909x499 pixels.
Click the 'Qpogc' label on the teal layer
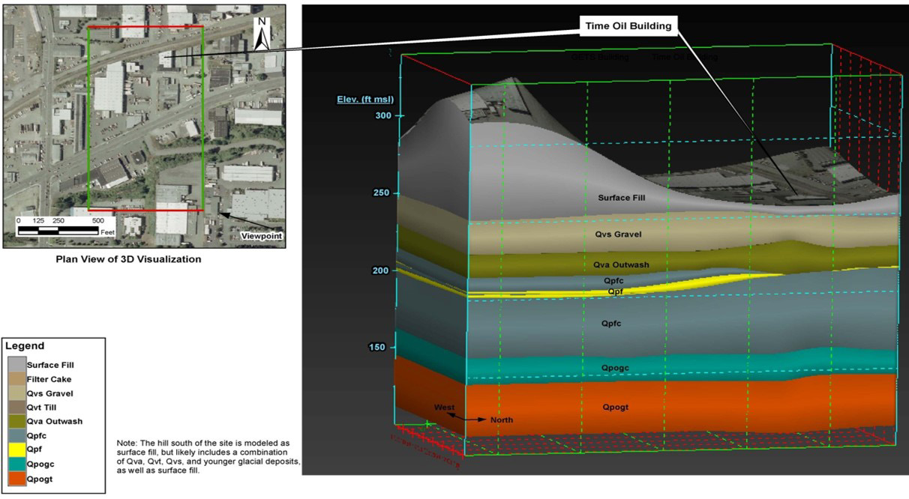tap(616, 369)
